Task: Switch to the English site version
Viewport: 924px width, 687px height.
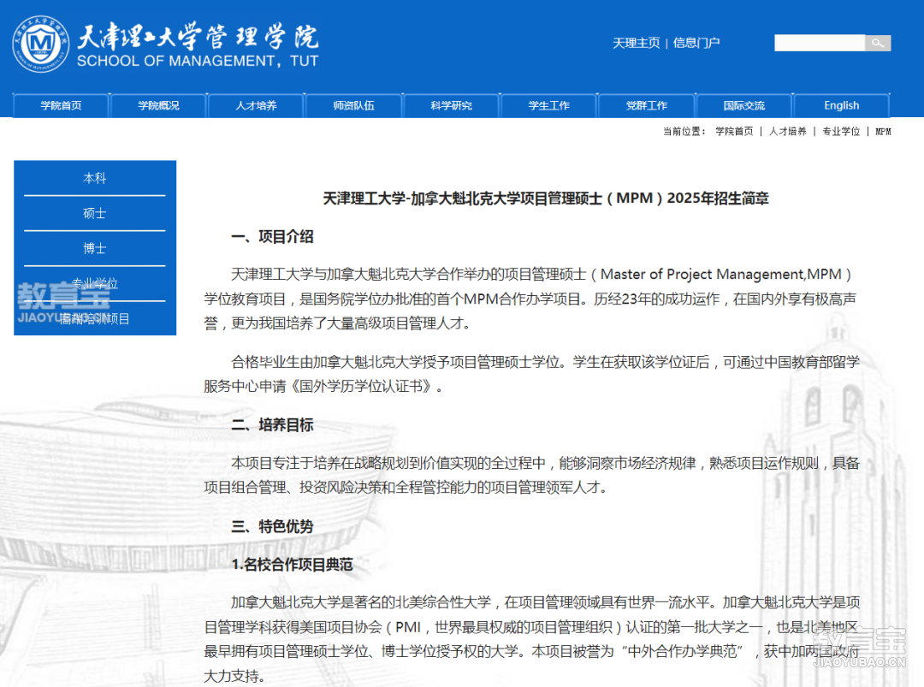Action: tap(842, 105)
